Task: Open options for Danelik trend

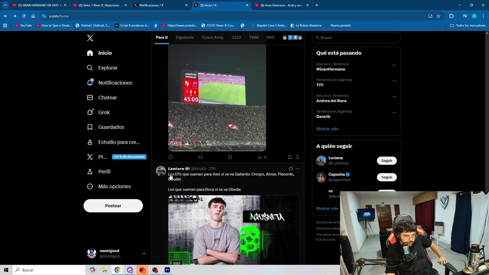Action: [394, 112]
